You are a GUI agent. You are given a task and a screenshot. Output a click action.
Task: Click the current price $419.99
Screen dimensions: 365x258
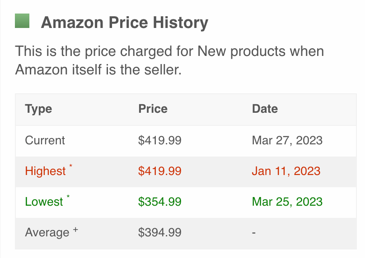(160, 140)
